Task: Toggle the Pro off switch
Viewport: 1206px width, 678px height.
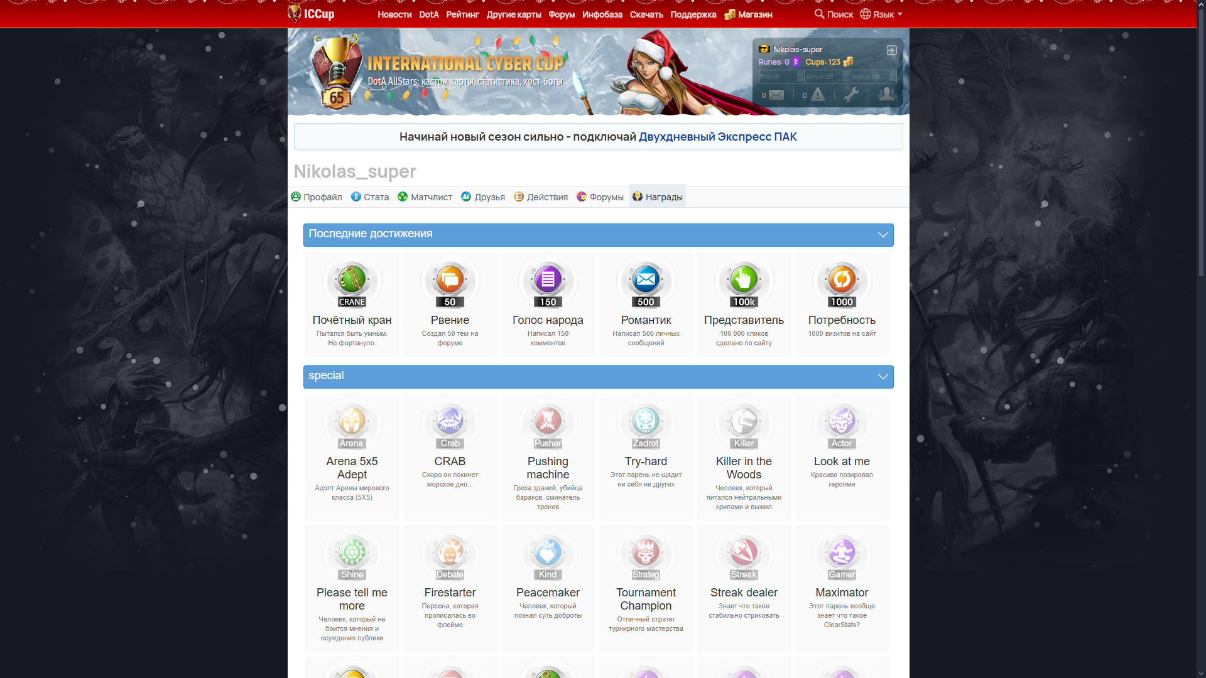Action: (x=781, y=77)
